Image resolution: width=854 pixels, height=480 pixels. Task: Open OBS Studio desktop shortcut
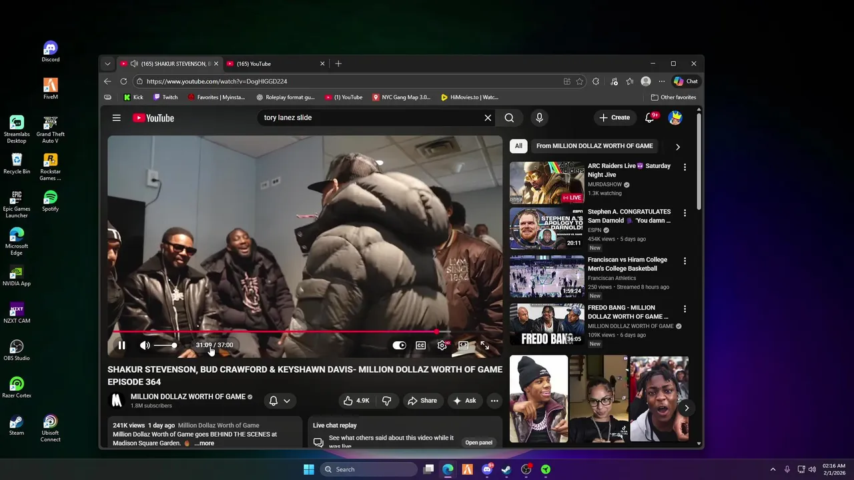17,351
